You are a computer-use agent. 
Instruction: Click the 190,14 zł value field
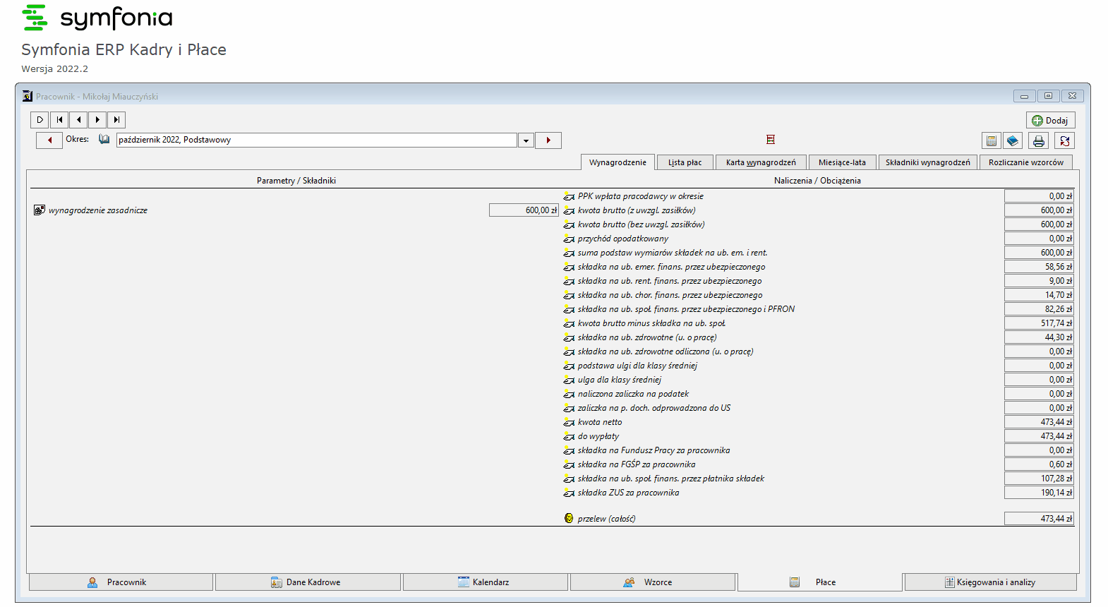click(1039, 493)
